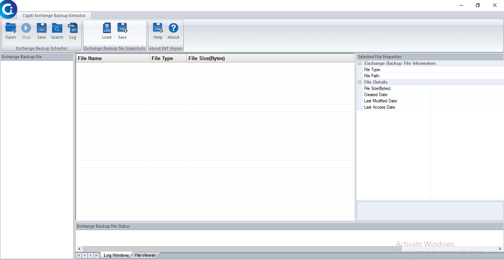Click the Exchange Backup file panel header
Screen dimensions: 504x260
pos(37,57)
